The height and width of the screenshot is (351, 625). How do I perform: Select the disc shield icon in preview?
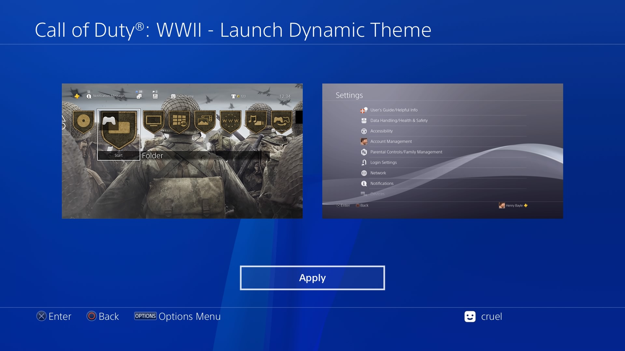coord(83,122)
